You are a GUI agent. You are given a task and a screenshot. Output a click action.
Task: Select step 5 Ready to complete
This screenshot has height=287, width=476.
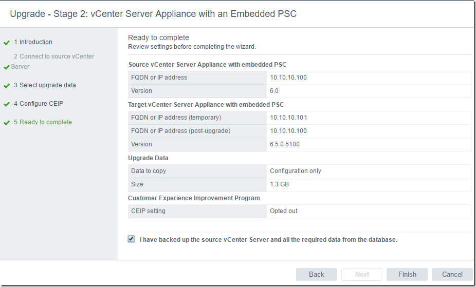[43, 122]
